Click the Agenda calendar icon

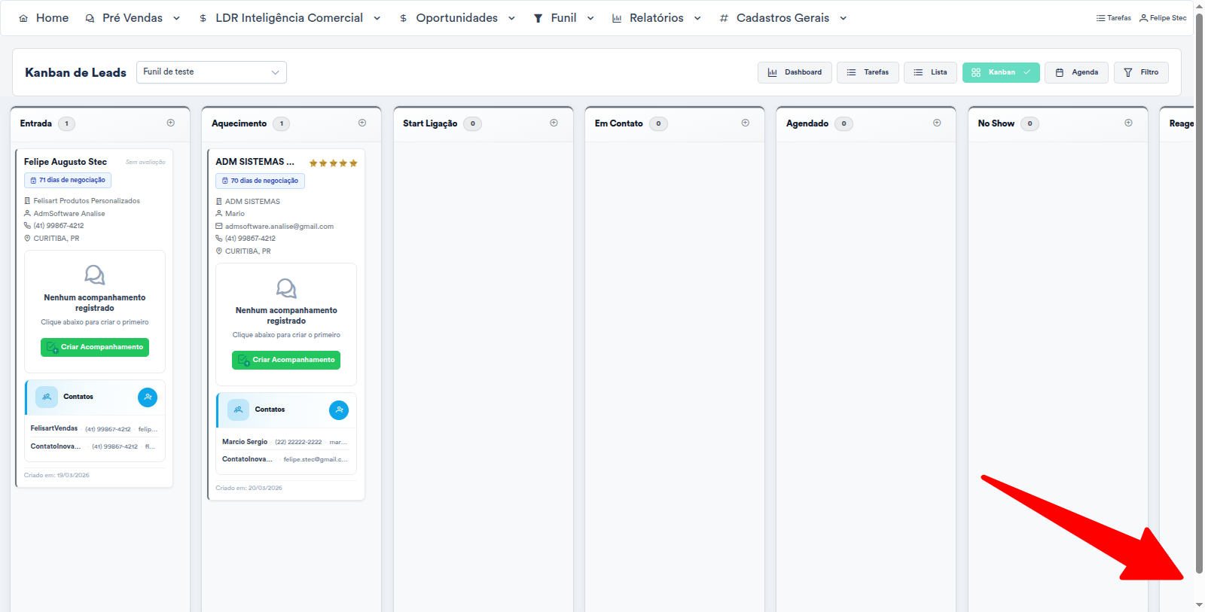pos(1060,72)
